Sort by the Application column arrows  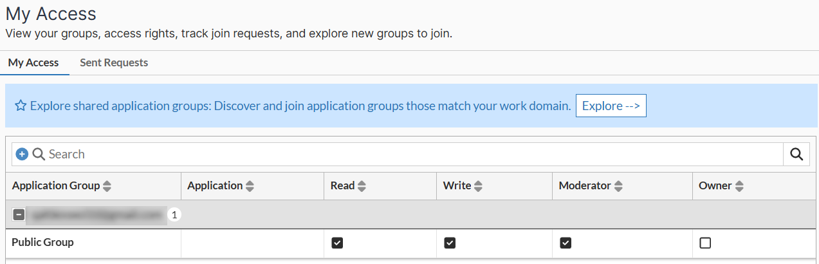click(x=250, y=186)
